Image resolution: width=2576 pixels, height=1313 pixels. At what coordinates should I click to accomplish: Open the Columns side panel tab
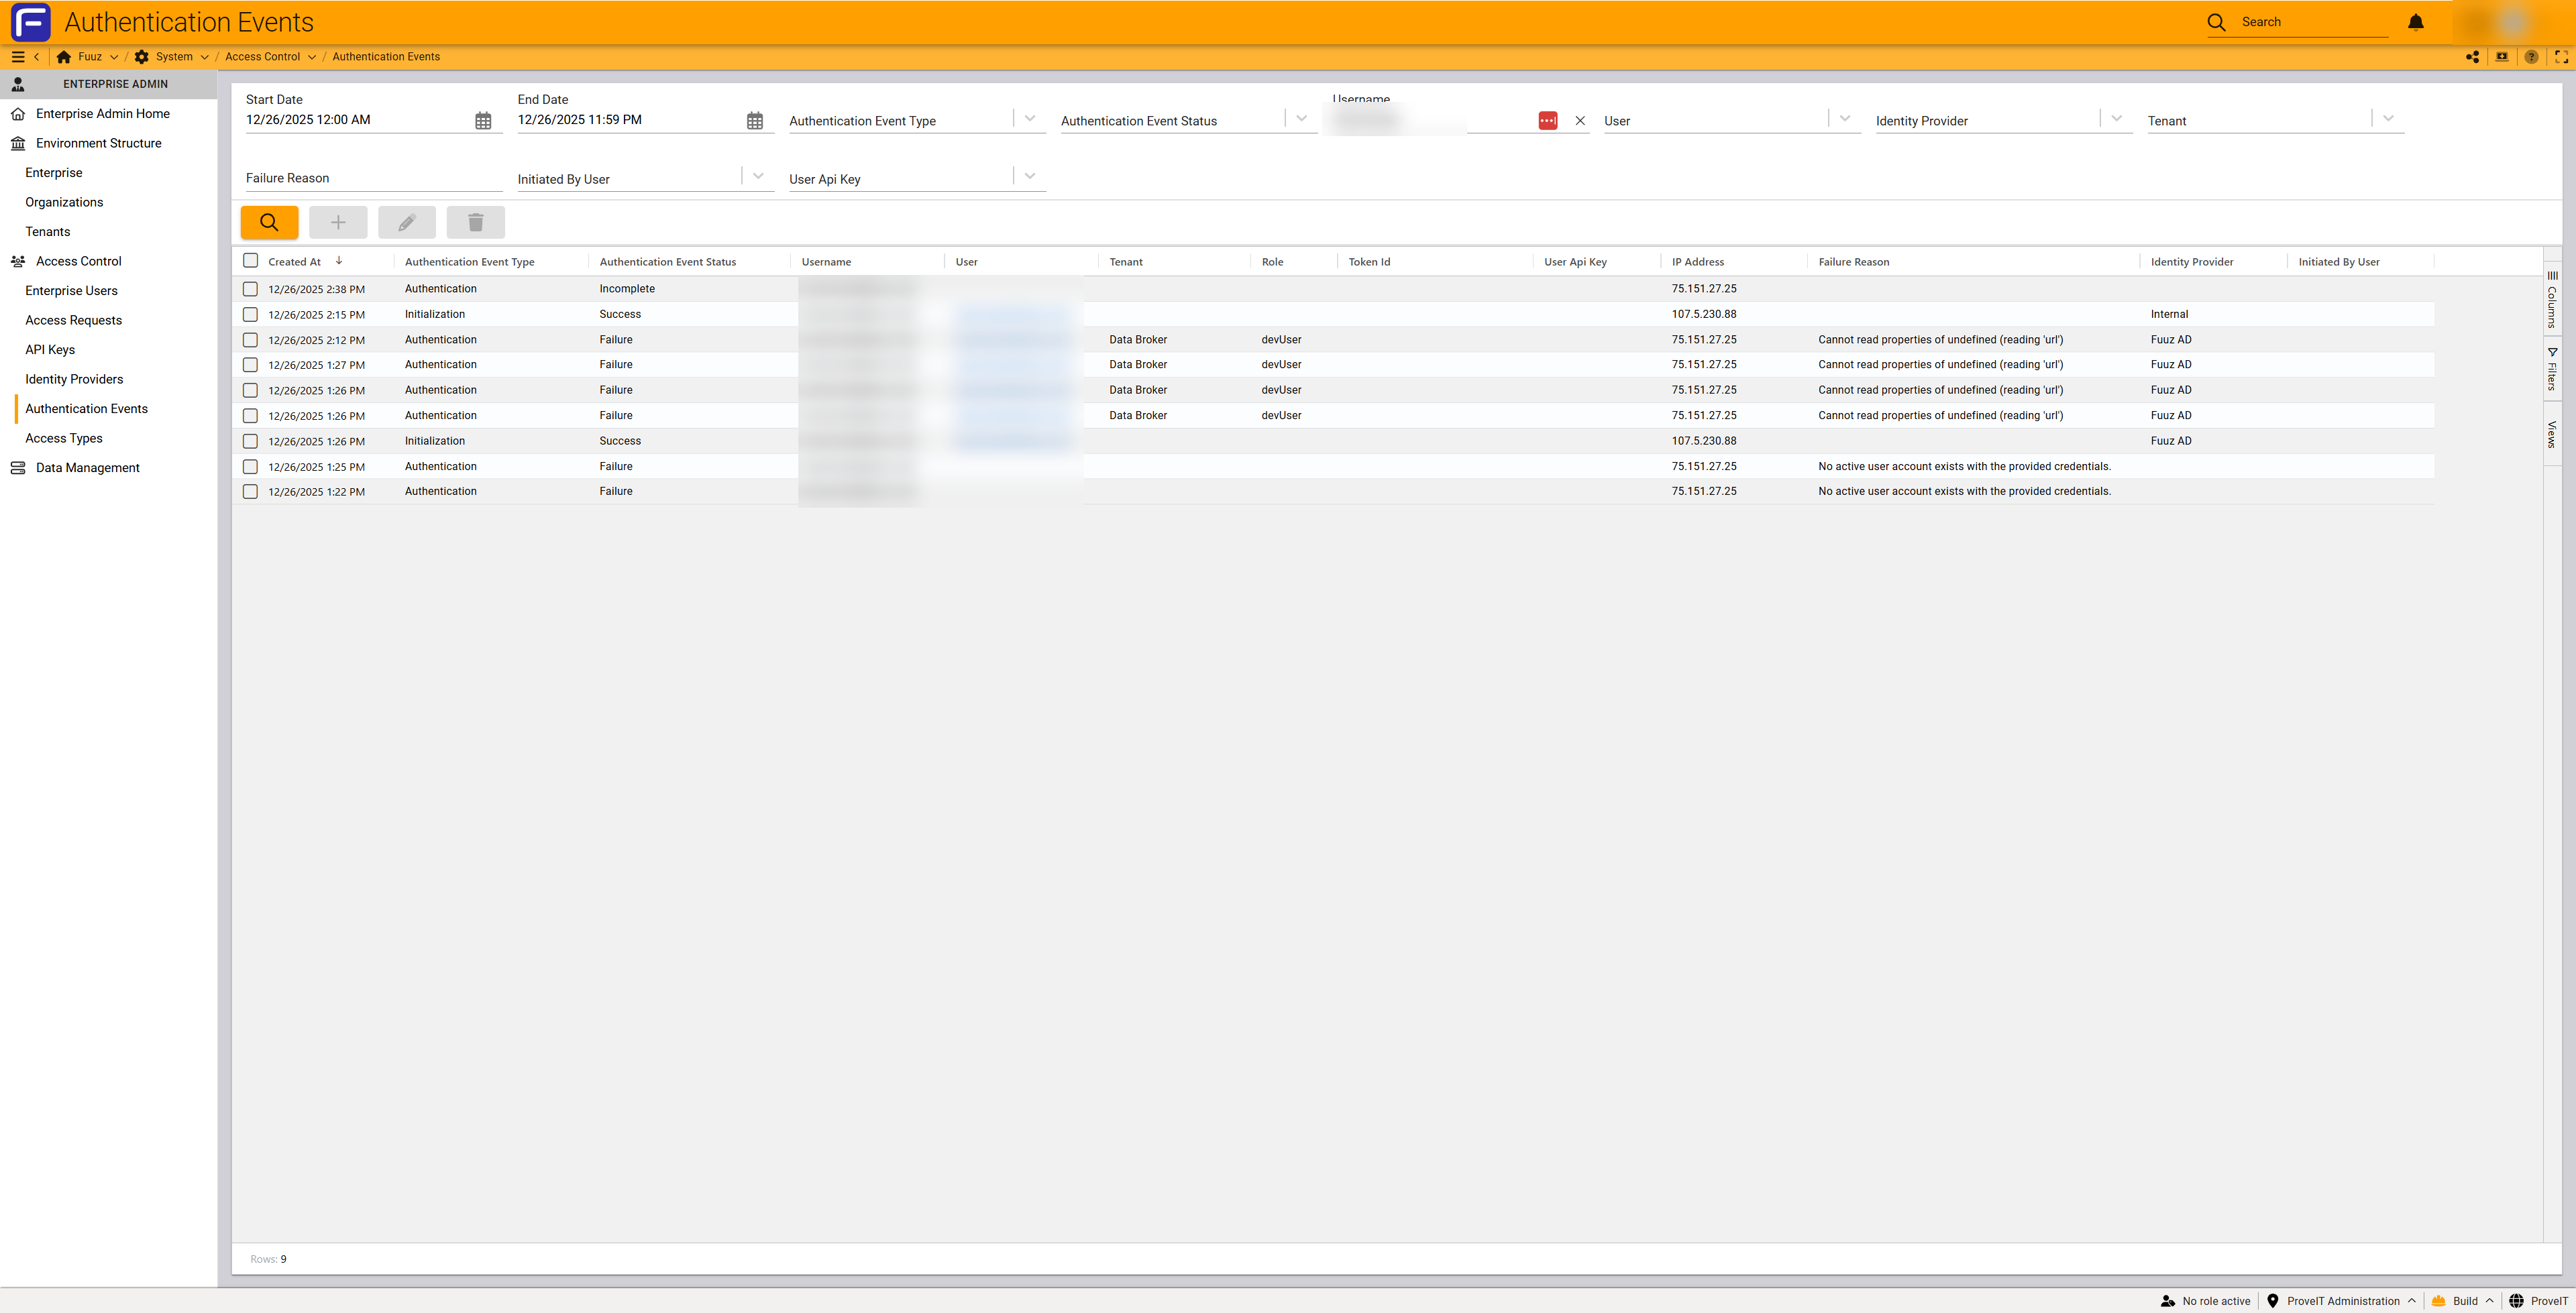tap(2552, 300)
